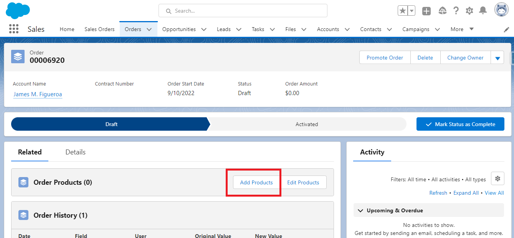Click Mark Status as Complete

[460, 124]
